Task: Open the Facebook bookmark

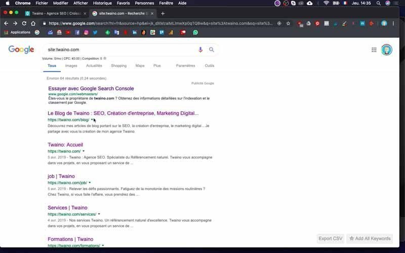Action: click(77, 32)
